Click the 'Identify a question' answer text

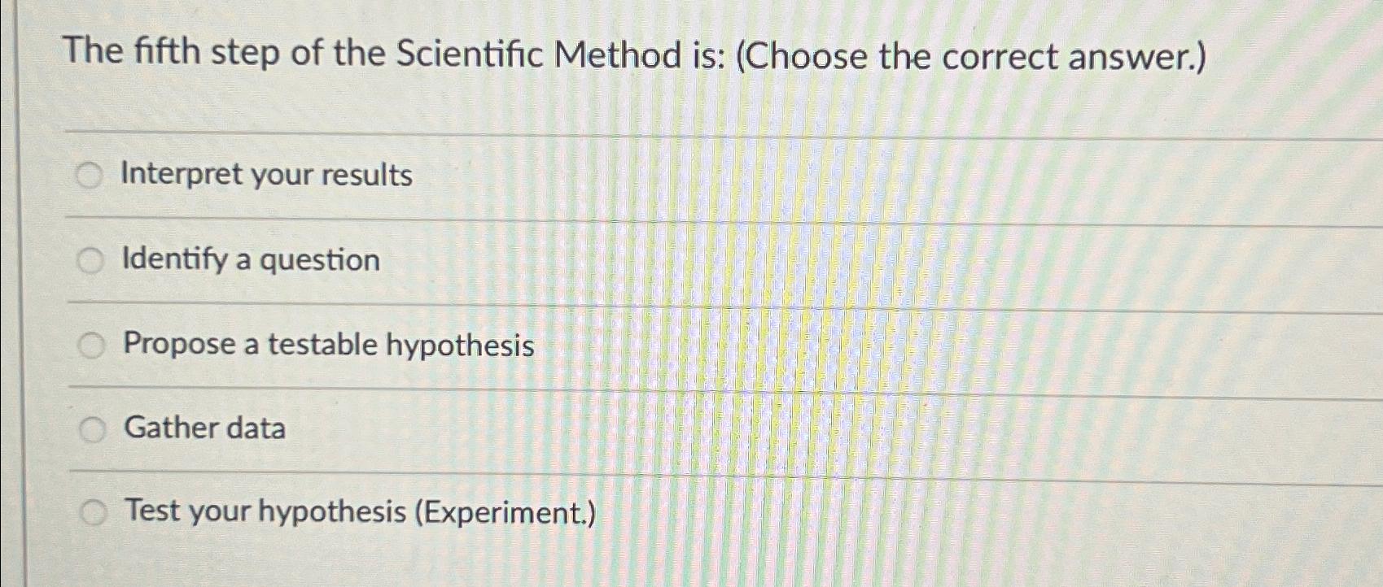[x=249, y=260]
